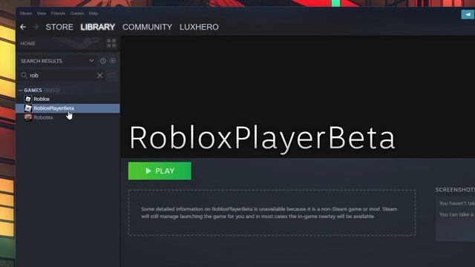
Task: Go forward with the right arrow
Action: click(x=36, y=27)
